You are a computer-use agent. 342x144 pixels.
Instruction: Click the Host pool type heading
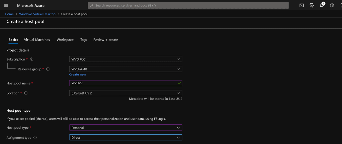point(18,110)
